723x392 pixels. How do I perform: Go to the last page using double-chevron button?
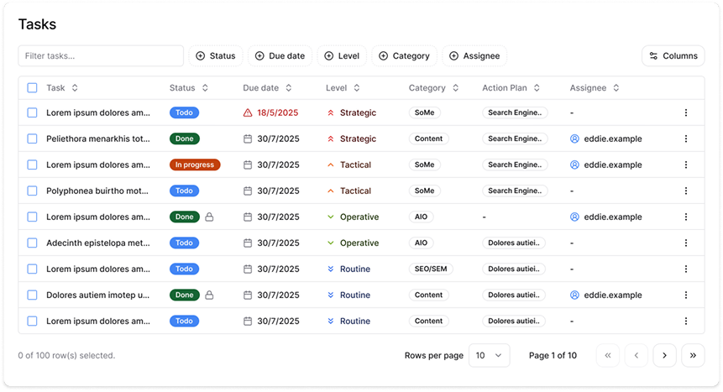[693, 355]
